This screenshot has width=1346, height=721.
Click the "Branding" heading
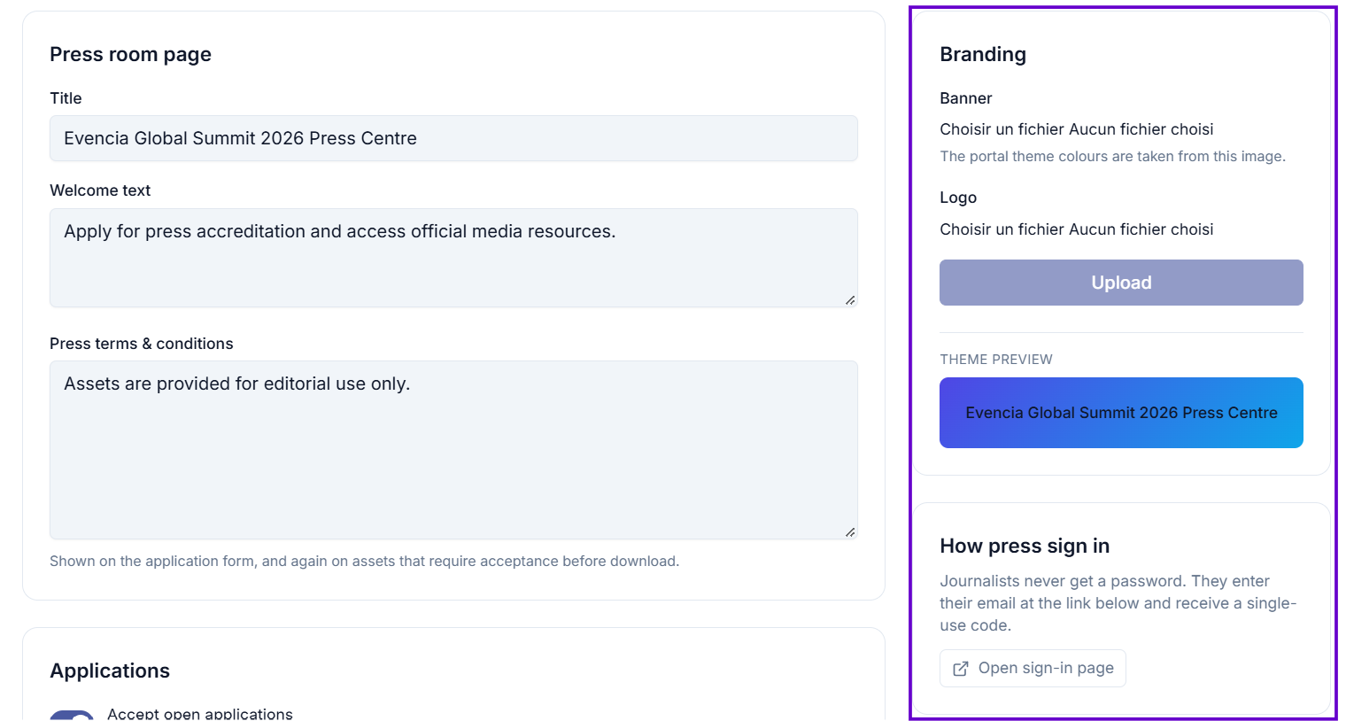click(x=983, y=54)
